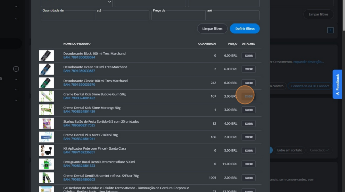Click the NOME DO PRODUTO column header
This screenshot has width=345, height=192.
coord(77,44)
